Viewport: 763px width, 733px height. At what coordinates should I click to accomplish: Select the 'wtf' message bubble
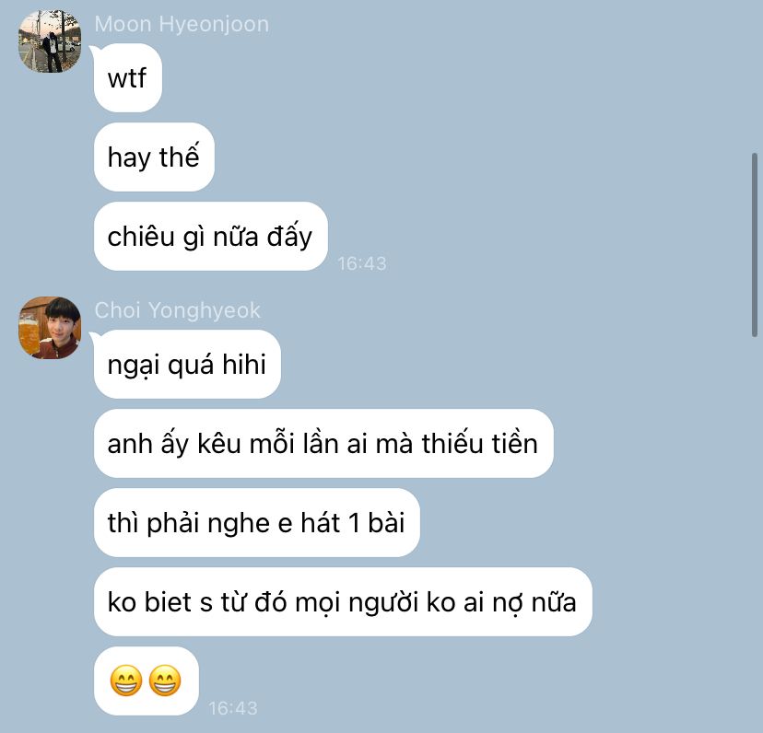click(127, 78)
